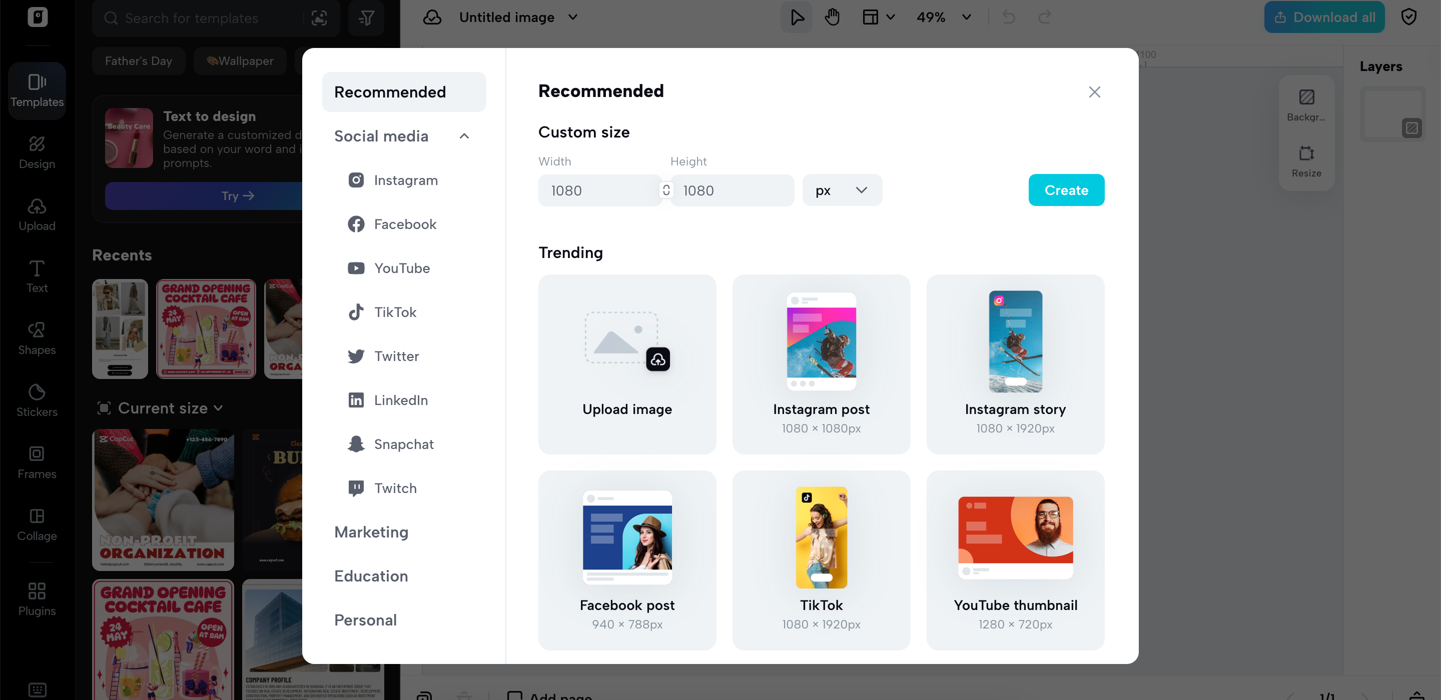Close the Recommended size dialog
This screenshot has width=1441, height=700.
tap(1094, 91)
